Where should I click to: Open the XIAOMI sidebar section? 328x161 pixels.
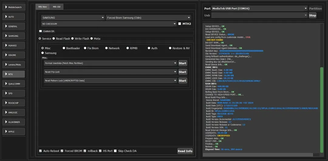pyautogui.click(x=14, y=55)
